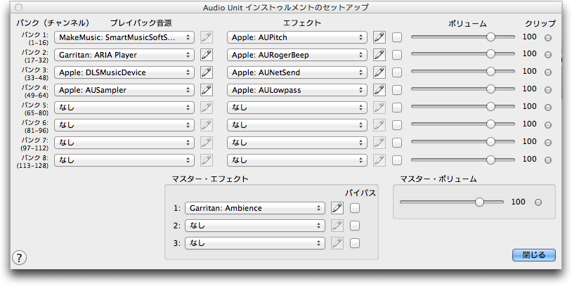Click pencil icon beside Apple: AULowpass
Screen dimensions: 572x286
pyautogui.click(x=379, y=90)
